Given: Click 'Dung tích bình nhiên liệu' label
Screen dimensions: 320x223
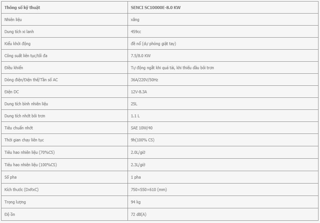Looking at the screenshot, I should point(26,104).
